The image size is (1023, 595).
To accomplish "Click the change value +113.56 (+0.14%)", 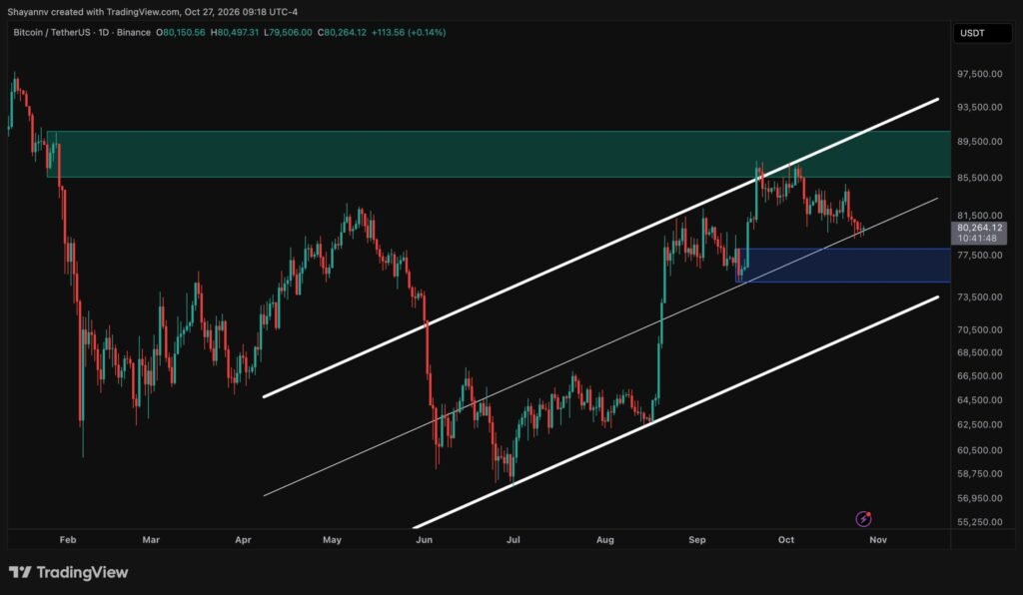I will [x=409, y=32].
